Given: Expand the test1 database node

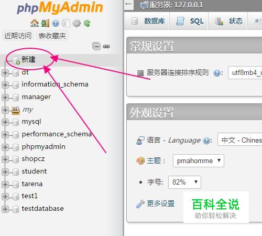Looking at the screenshot, I should tap(5, 197).
